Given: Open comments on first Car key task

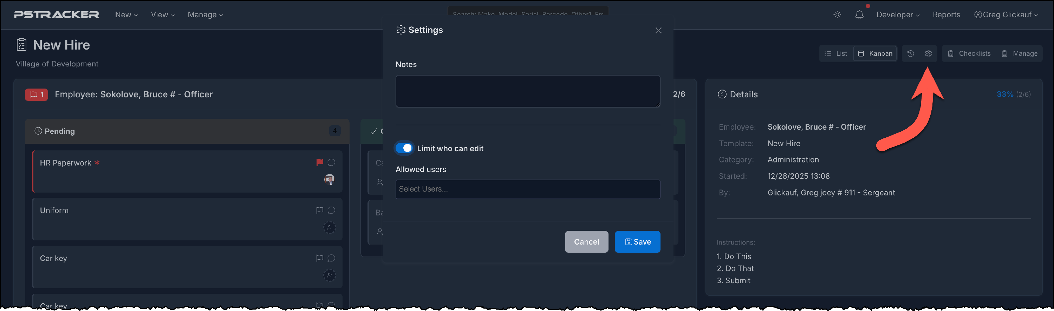Looking at the screenshot, I should pyautogui.click(x=331, y=258).
